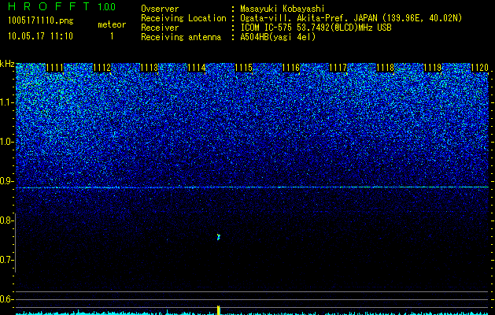
Task: Click the 1119 time marker
Action: [433, 68]
